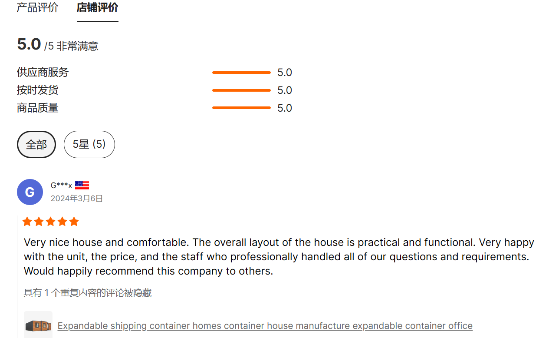This screenshot has width=559, height=338.
Task: Expand the hidden duplicate reviews notice
Action: tap(88, 293)
